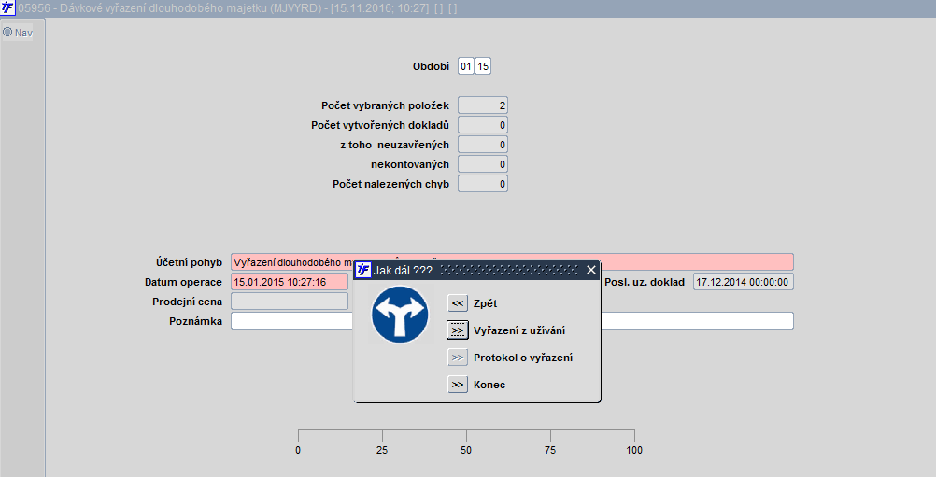Viewport: 936px width, 477px height.
Task: Click the Účetní pohyb field
Action: pos(512,262)
